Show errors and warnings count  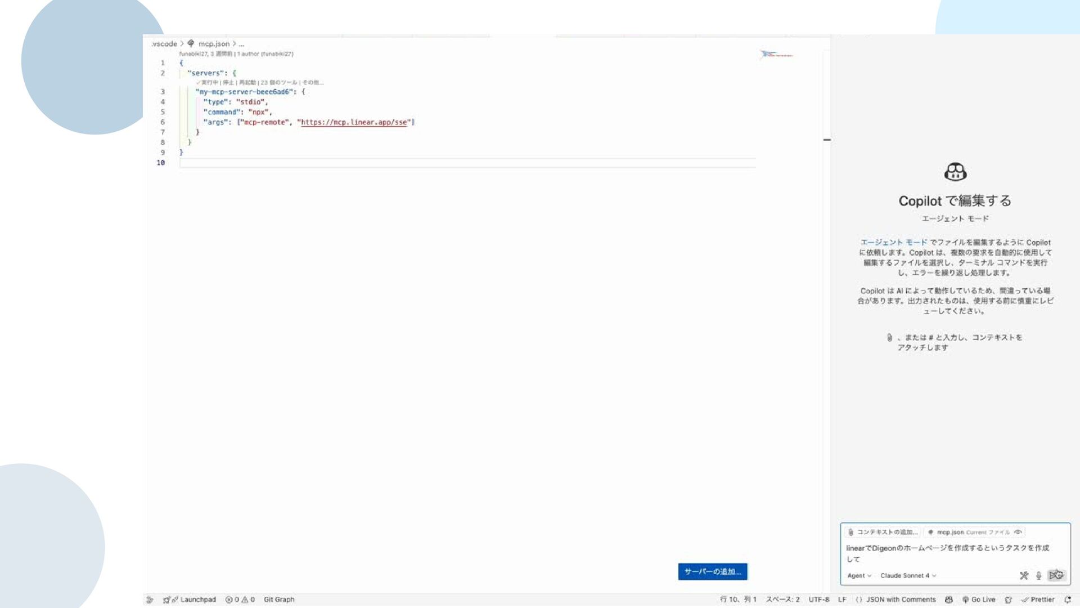click(240, 600)
